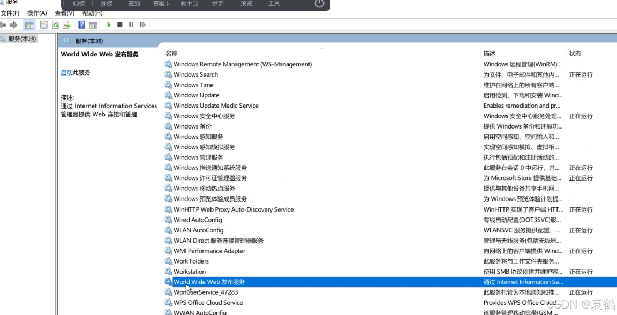The width and height of the screenshot is (617, 315).
Task: Click the 启动 link to start this service
Action: pyautogui.click(x=66, y=72)
